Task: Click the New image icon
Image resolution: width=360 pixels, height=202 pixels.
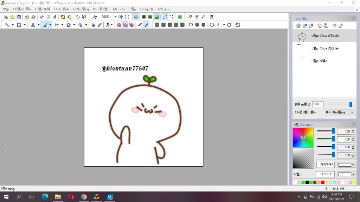Action: [x=6, y=17]
